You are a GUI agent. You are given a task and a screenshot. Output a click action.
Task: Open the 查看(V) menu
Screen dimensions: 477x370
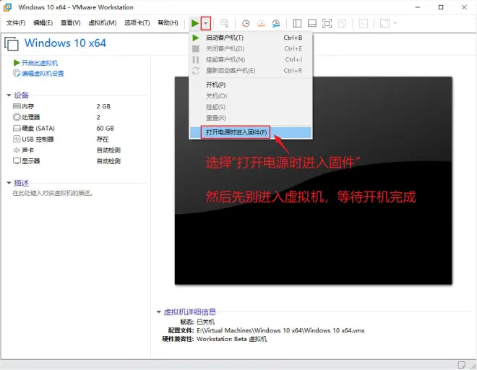click(70, 23)
